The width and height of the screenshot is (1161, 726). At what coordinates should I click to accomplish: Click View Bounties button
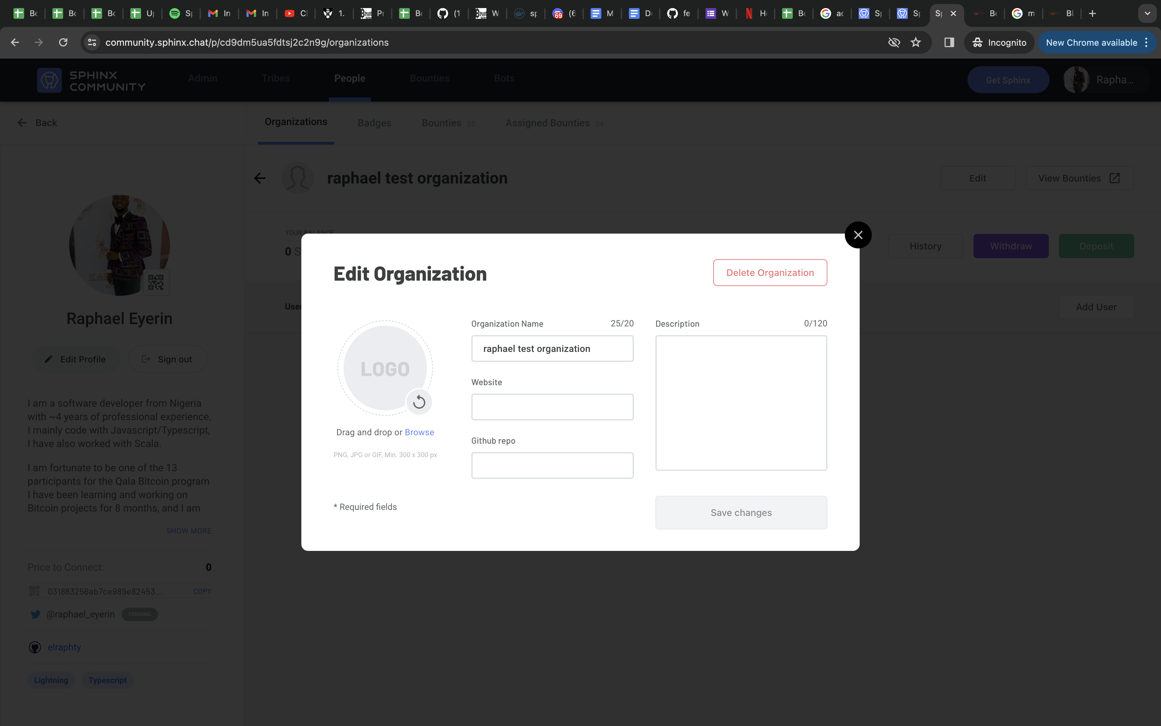pos(1079,178)
